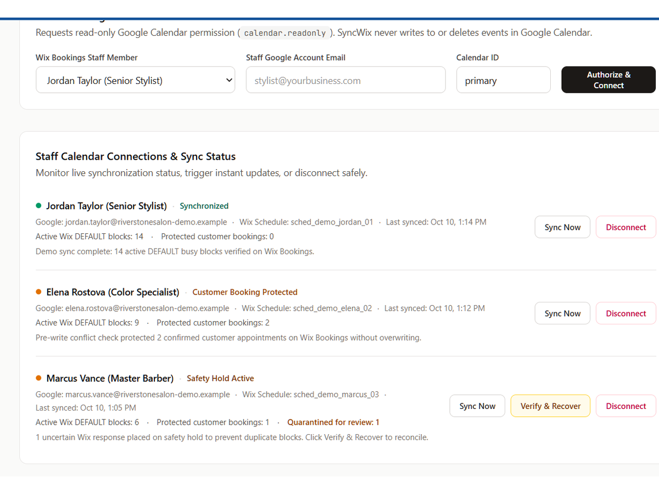Click the uncertain Wix response safety hold message
This screenshot has width=659, height=494.
coord(232,437)
